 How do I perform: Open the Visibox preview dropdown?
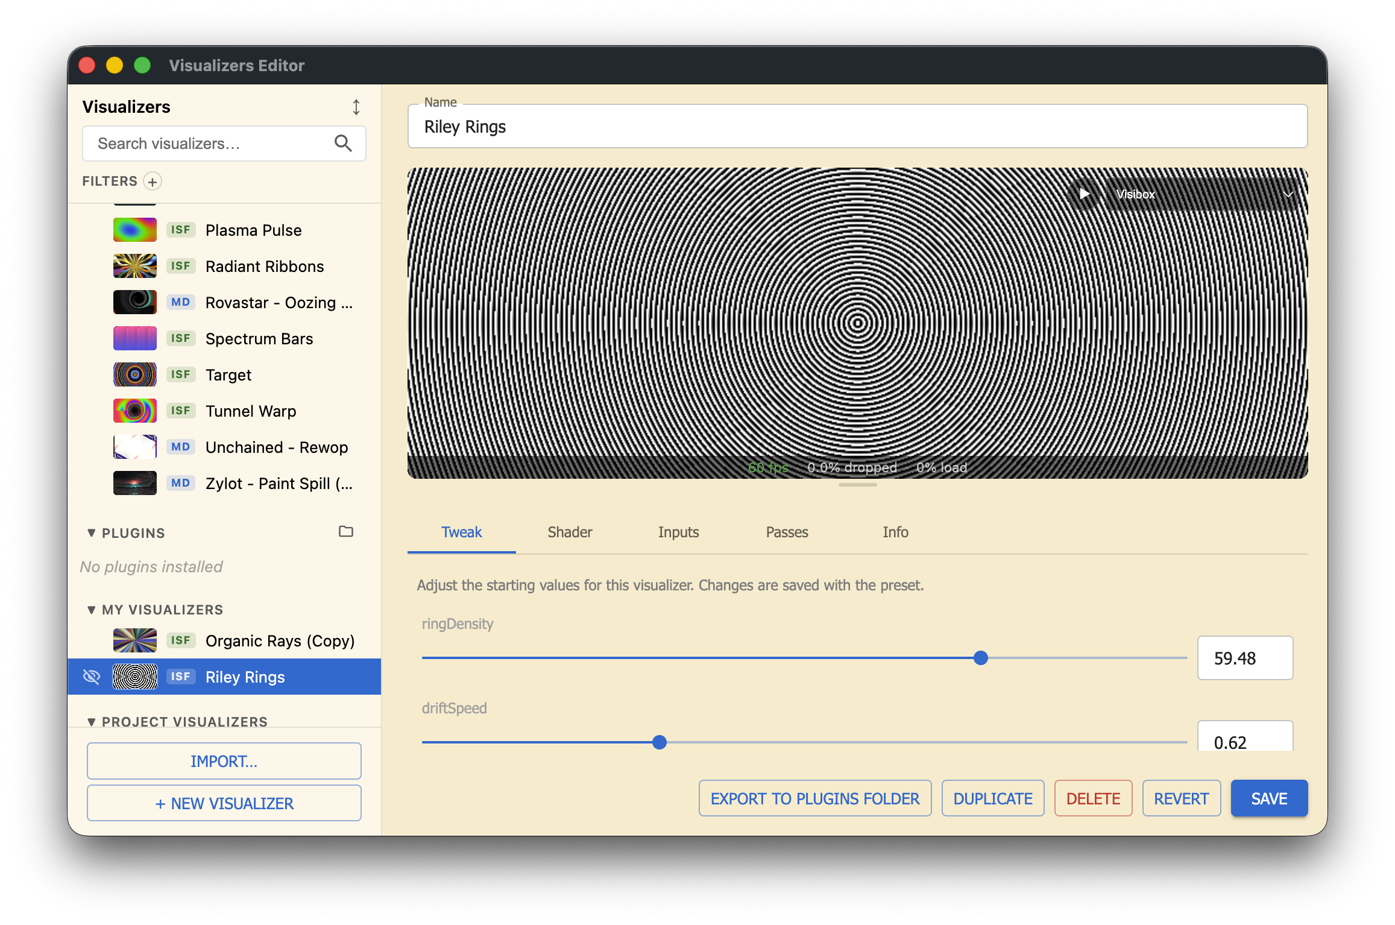1203,194
